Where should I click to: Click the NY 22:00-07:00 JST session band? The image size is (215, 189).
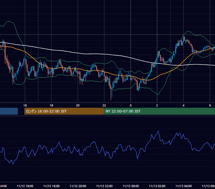pyautogui.click(x=159, y=111)
